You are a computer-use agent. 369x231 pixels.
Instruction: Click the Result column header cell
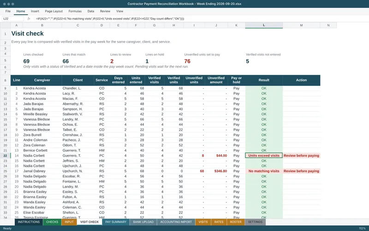click(x=264, y=80)
